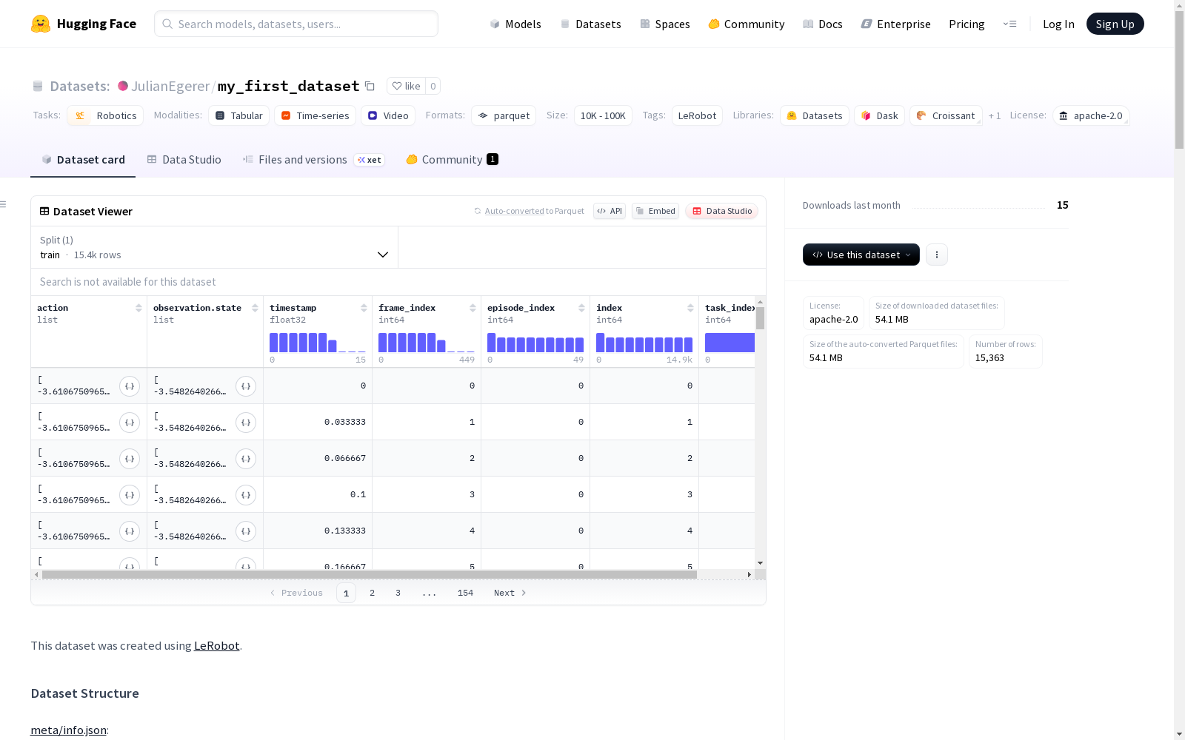Sort by the timestamp column
This screenshot has width=1185, height=740.
click(364, 308)
